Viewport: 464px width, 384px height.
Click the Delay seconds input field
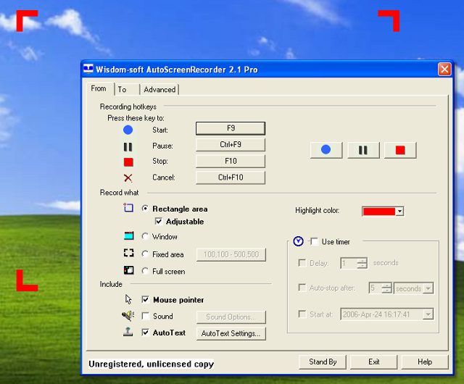(349, 263)
